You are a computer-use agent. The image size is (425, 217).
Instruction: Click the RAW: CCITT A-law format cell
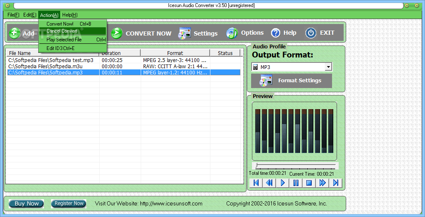pyautogui.click(x=175, y=67)
